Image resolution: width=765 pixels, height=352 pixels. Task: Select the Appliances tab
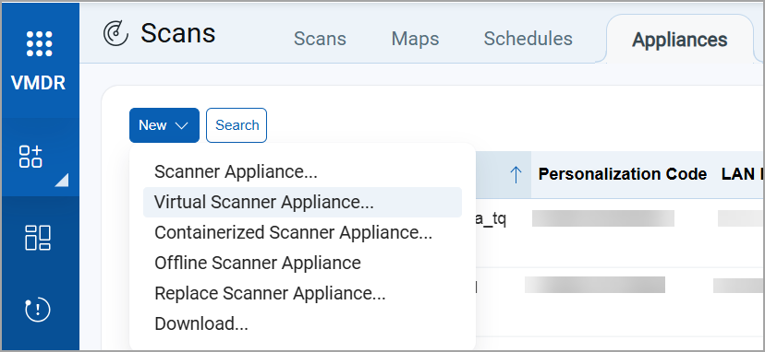click(x=680, y=40)
